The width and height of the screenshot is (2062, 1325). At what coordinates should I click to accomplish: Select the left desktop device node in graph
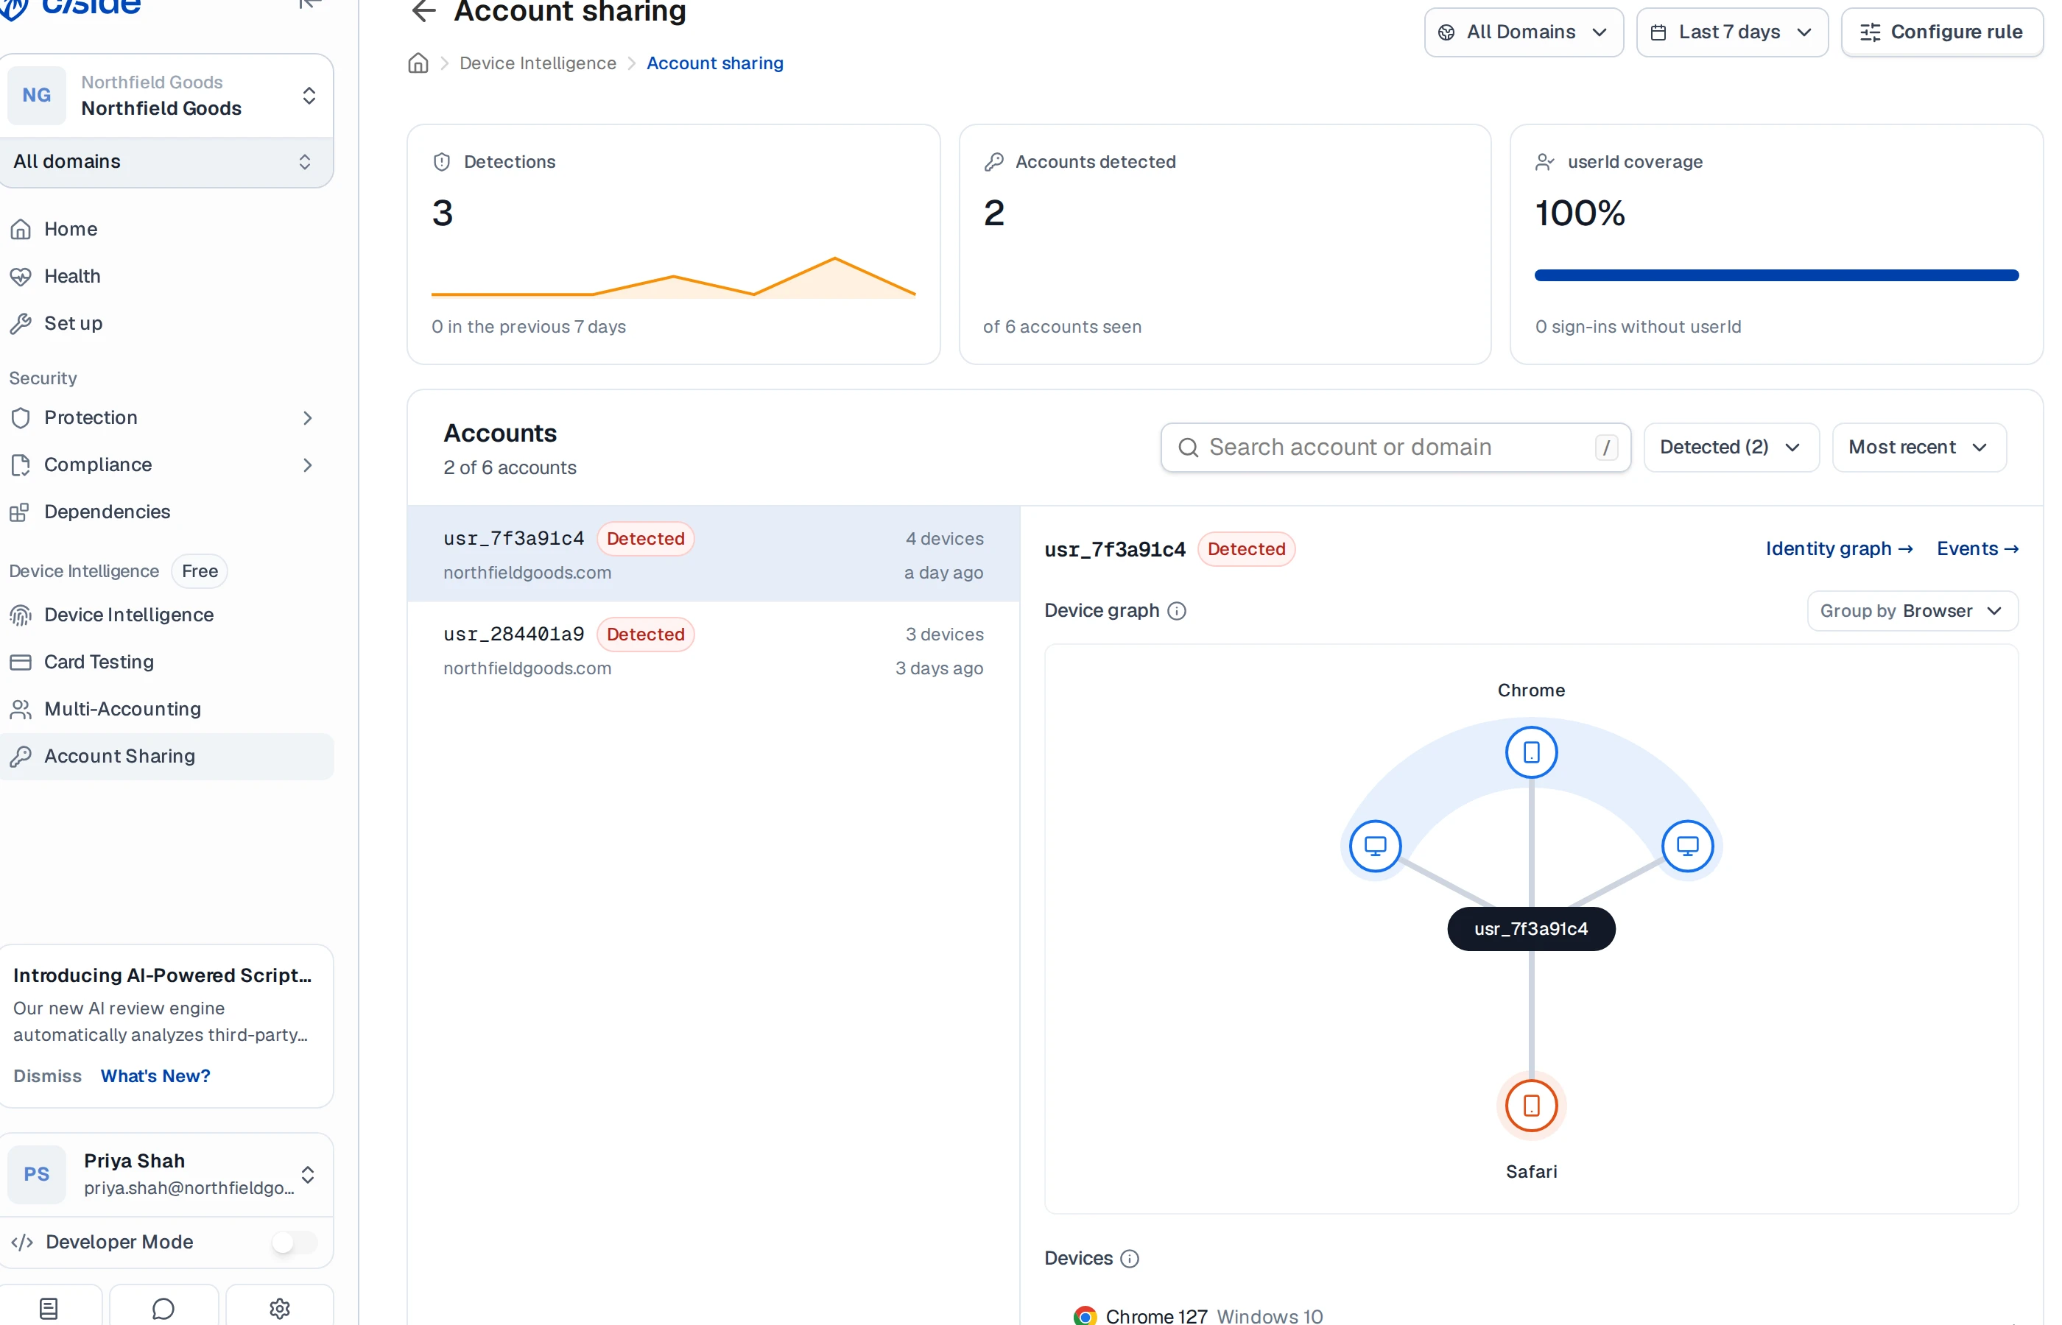coord(1375,845)
